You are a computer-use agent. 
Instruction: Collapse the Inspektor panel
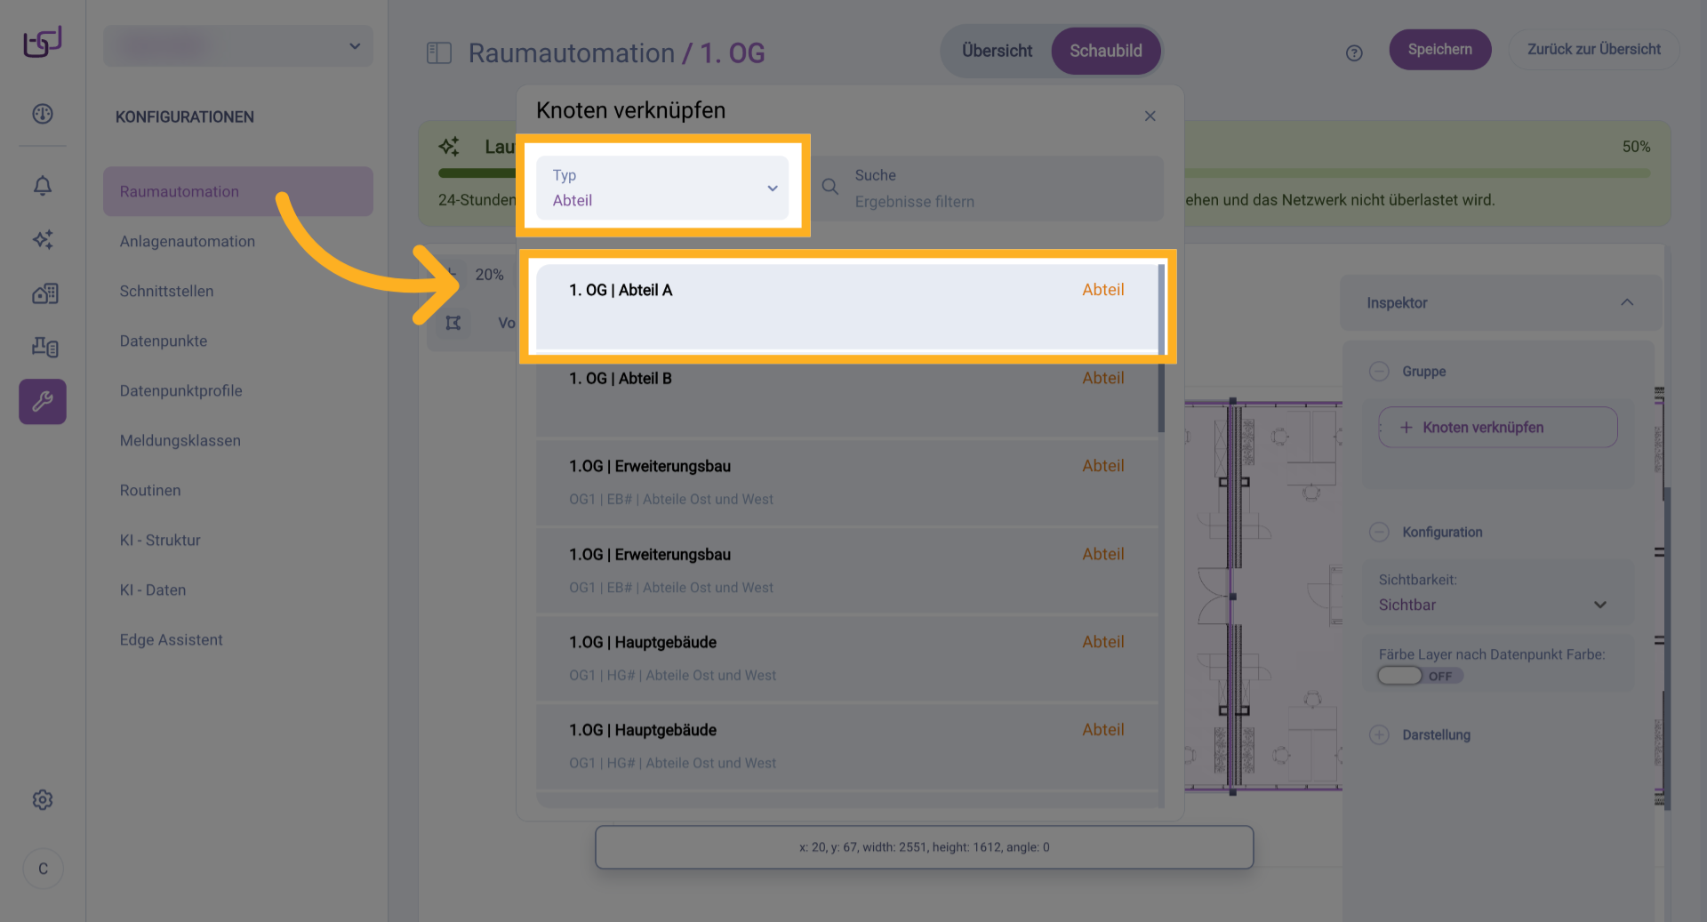1627,302
